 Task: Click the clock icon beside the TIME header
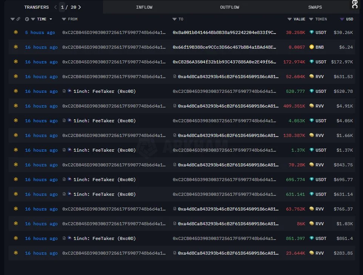tap(27, 19)
